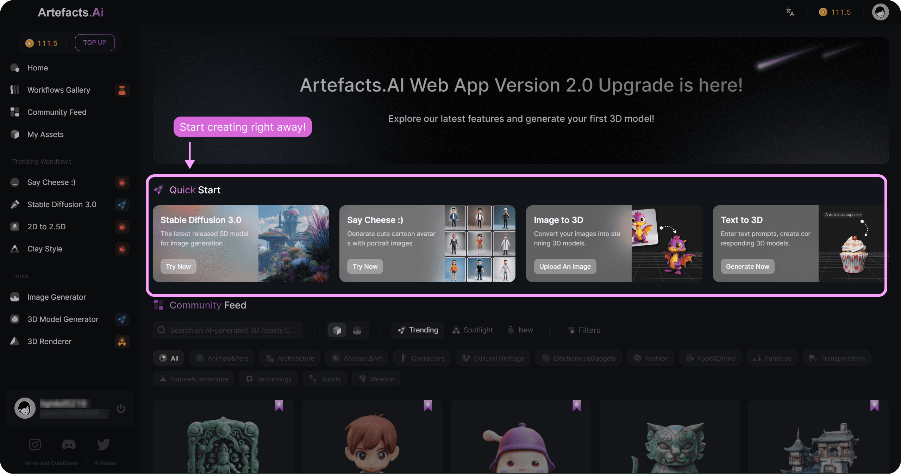The width and height of the screenshot is (901, 474).
Task: Click the badge icon beside 3D Renderer
Action: click(x=122, y=342)
